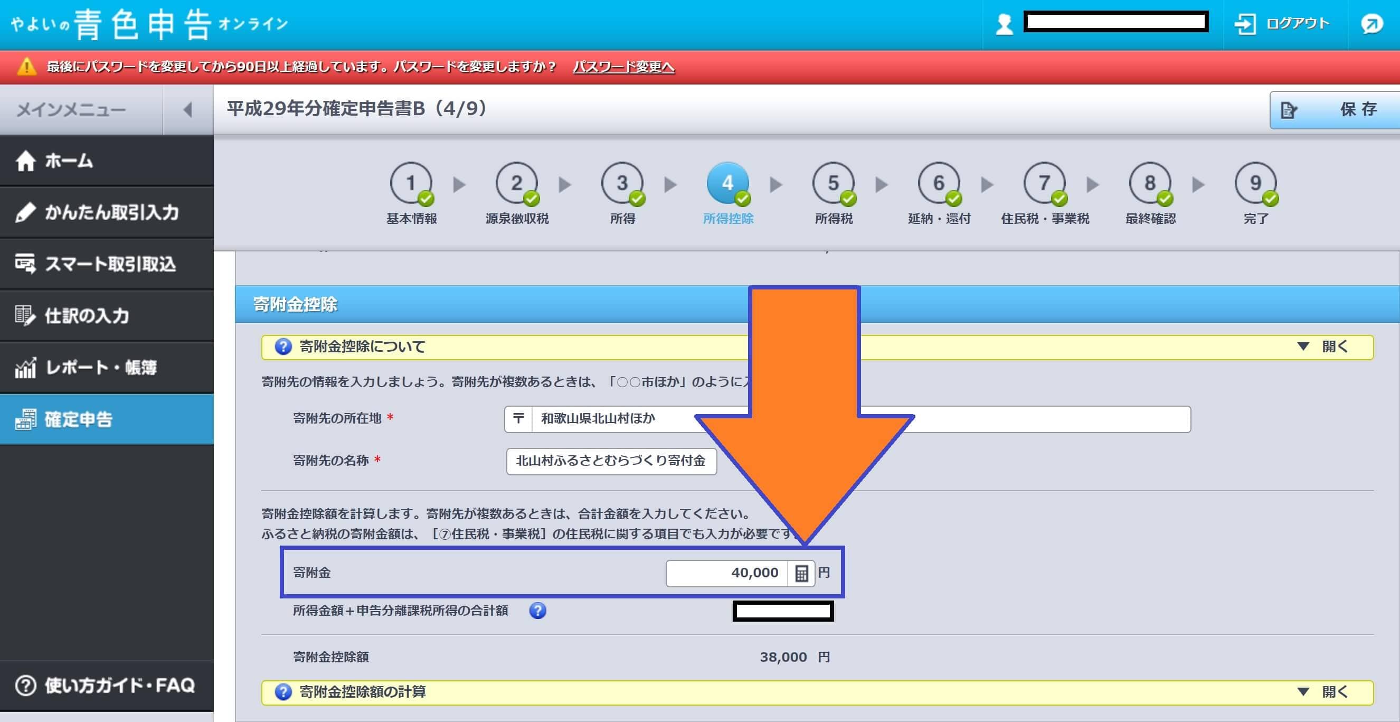This screenshot has height=722, width=1400.
Task: Expand the 寄附金控除額の計算 panel with 開く
Action: tap(1322, 692)
